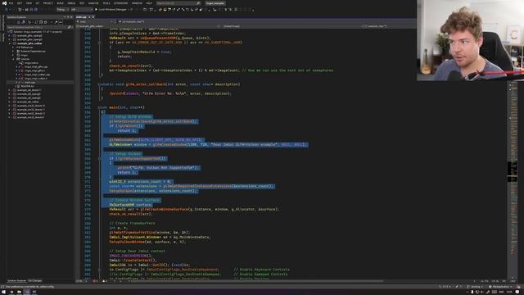This screenshot has width=524, height=295.
Task: Expand the External Dependencies node
Action: point(13,51)
